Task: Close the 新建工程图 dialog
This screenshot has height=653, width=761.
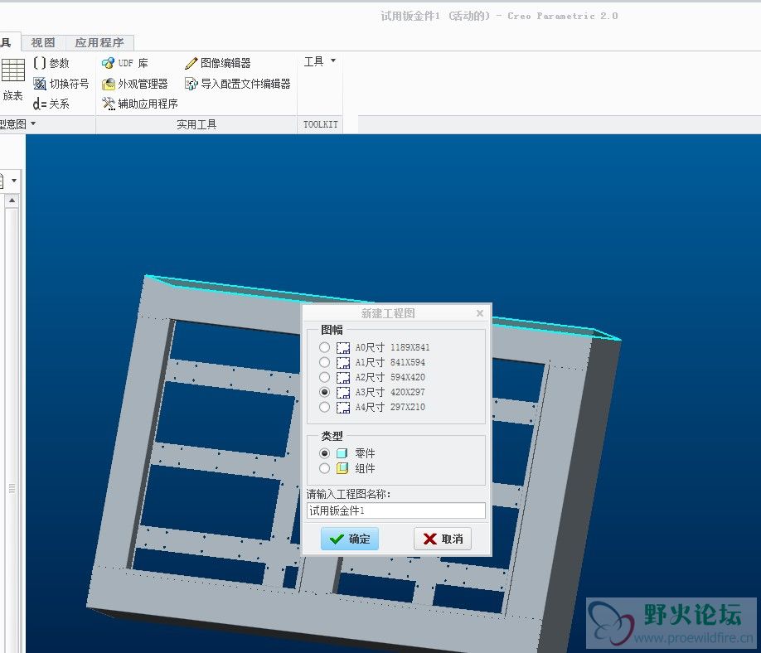Action: tap(479, 313)
